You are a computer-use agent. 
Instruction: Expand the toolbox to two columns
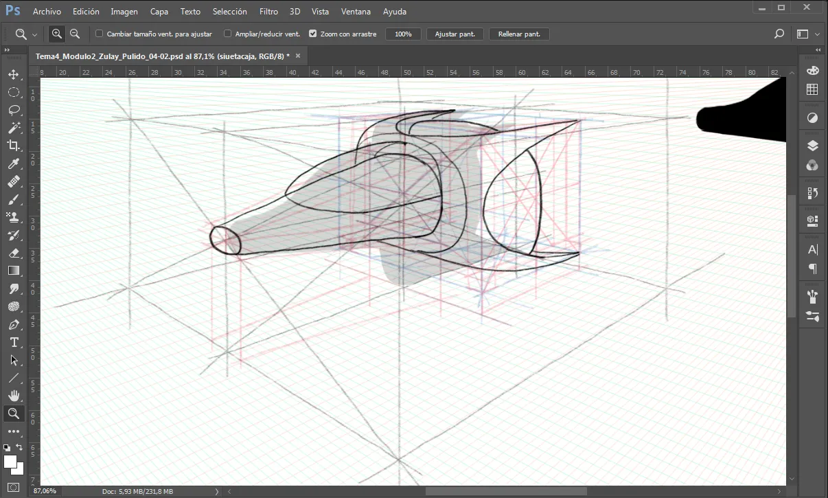pos(8,50)
